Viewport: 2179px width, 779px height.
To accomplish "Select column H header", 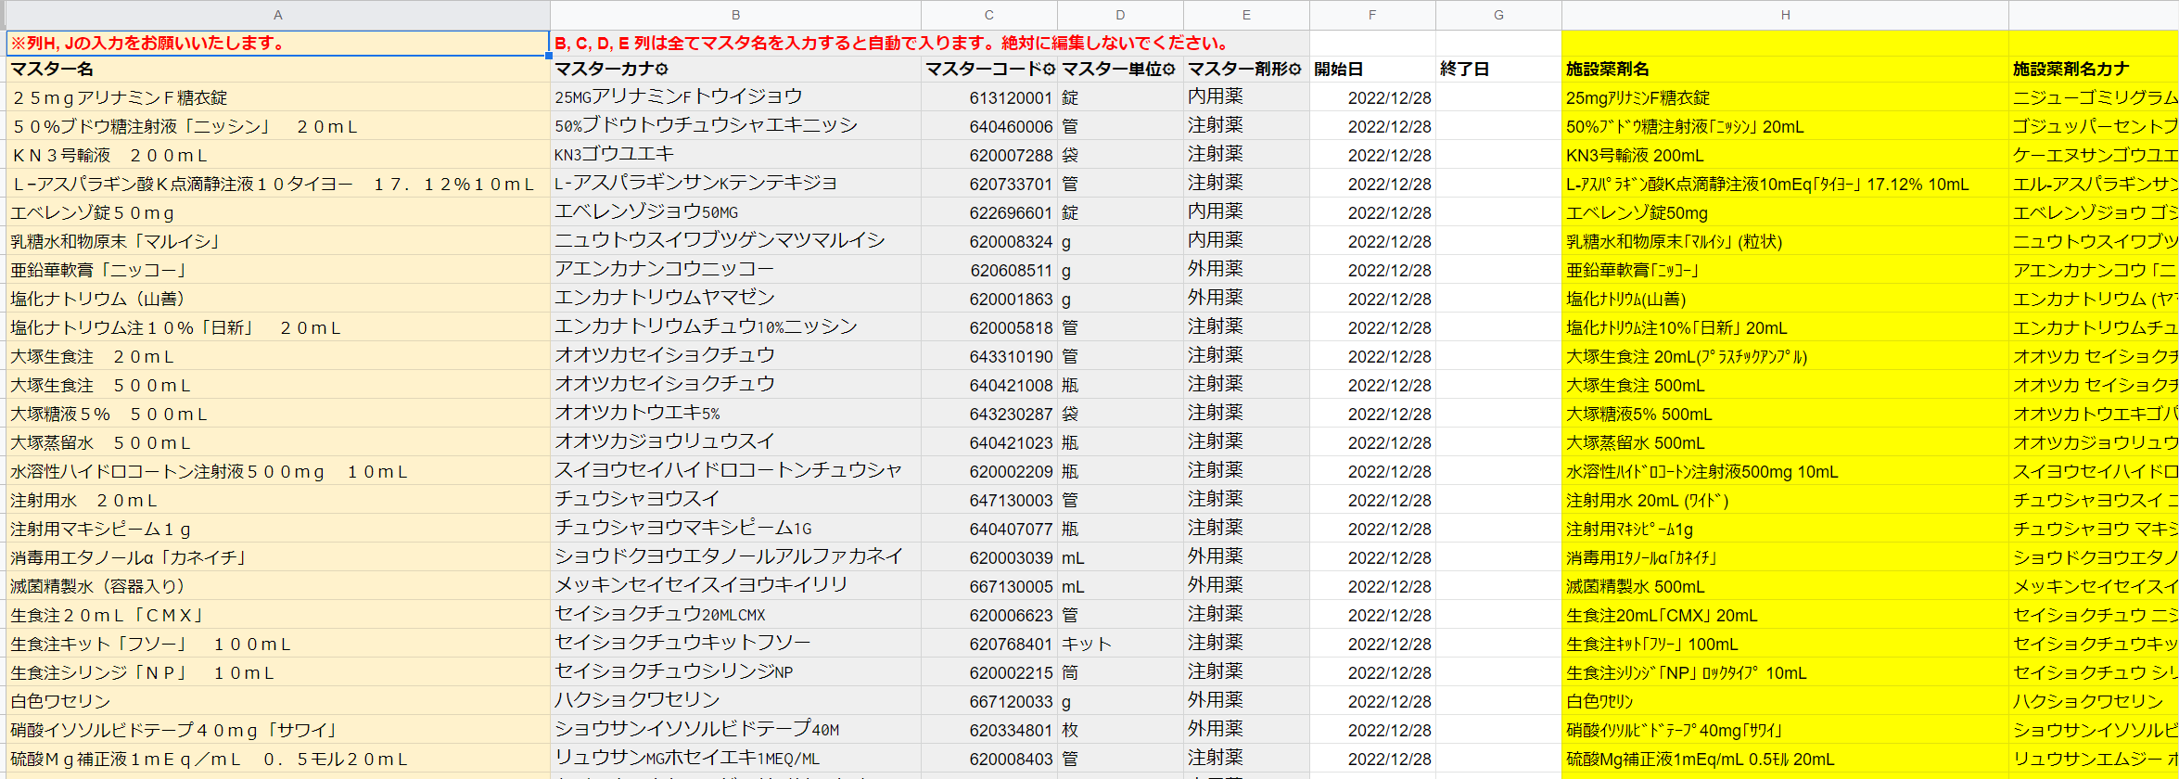I will pyautogui.click(x=1785, y=15).
